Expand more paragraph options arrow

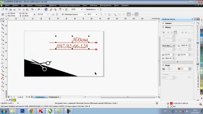point(177,62)
